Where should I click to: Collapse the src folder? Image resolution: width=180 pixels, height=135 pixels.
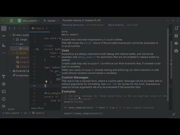click(x=13, y=44)
